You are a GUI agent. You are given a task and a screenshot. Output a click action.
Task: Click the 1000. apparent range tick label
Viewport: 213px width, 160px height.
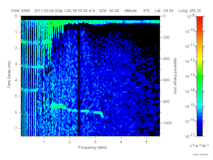pos(168,123)
